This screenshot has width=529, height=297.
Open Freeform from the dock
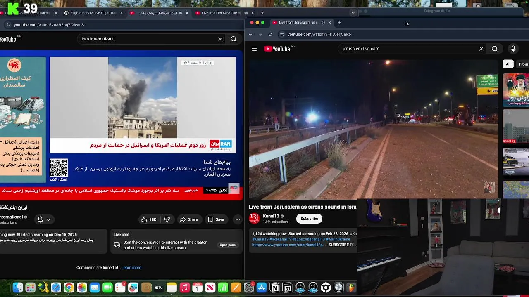click(x=133, y=288)
